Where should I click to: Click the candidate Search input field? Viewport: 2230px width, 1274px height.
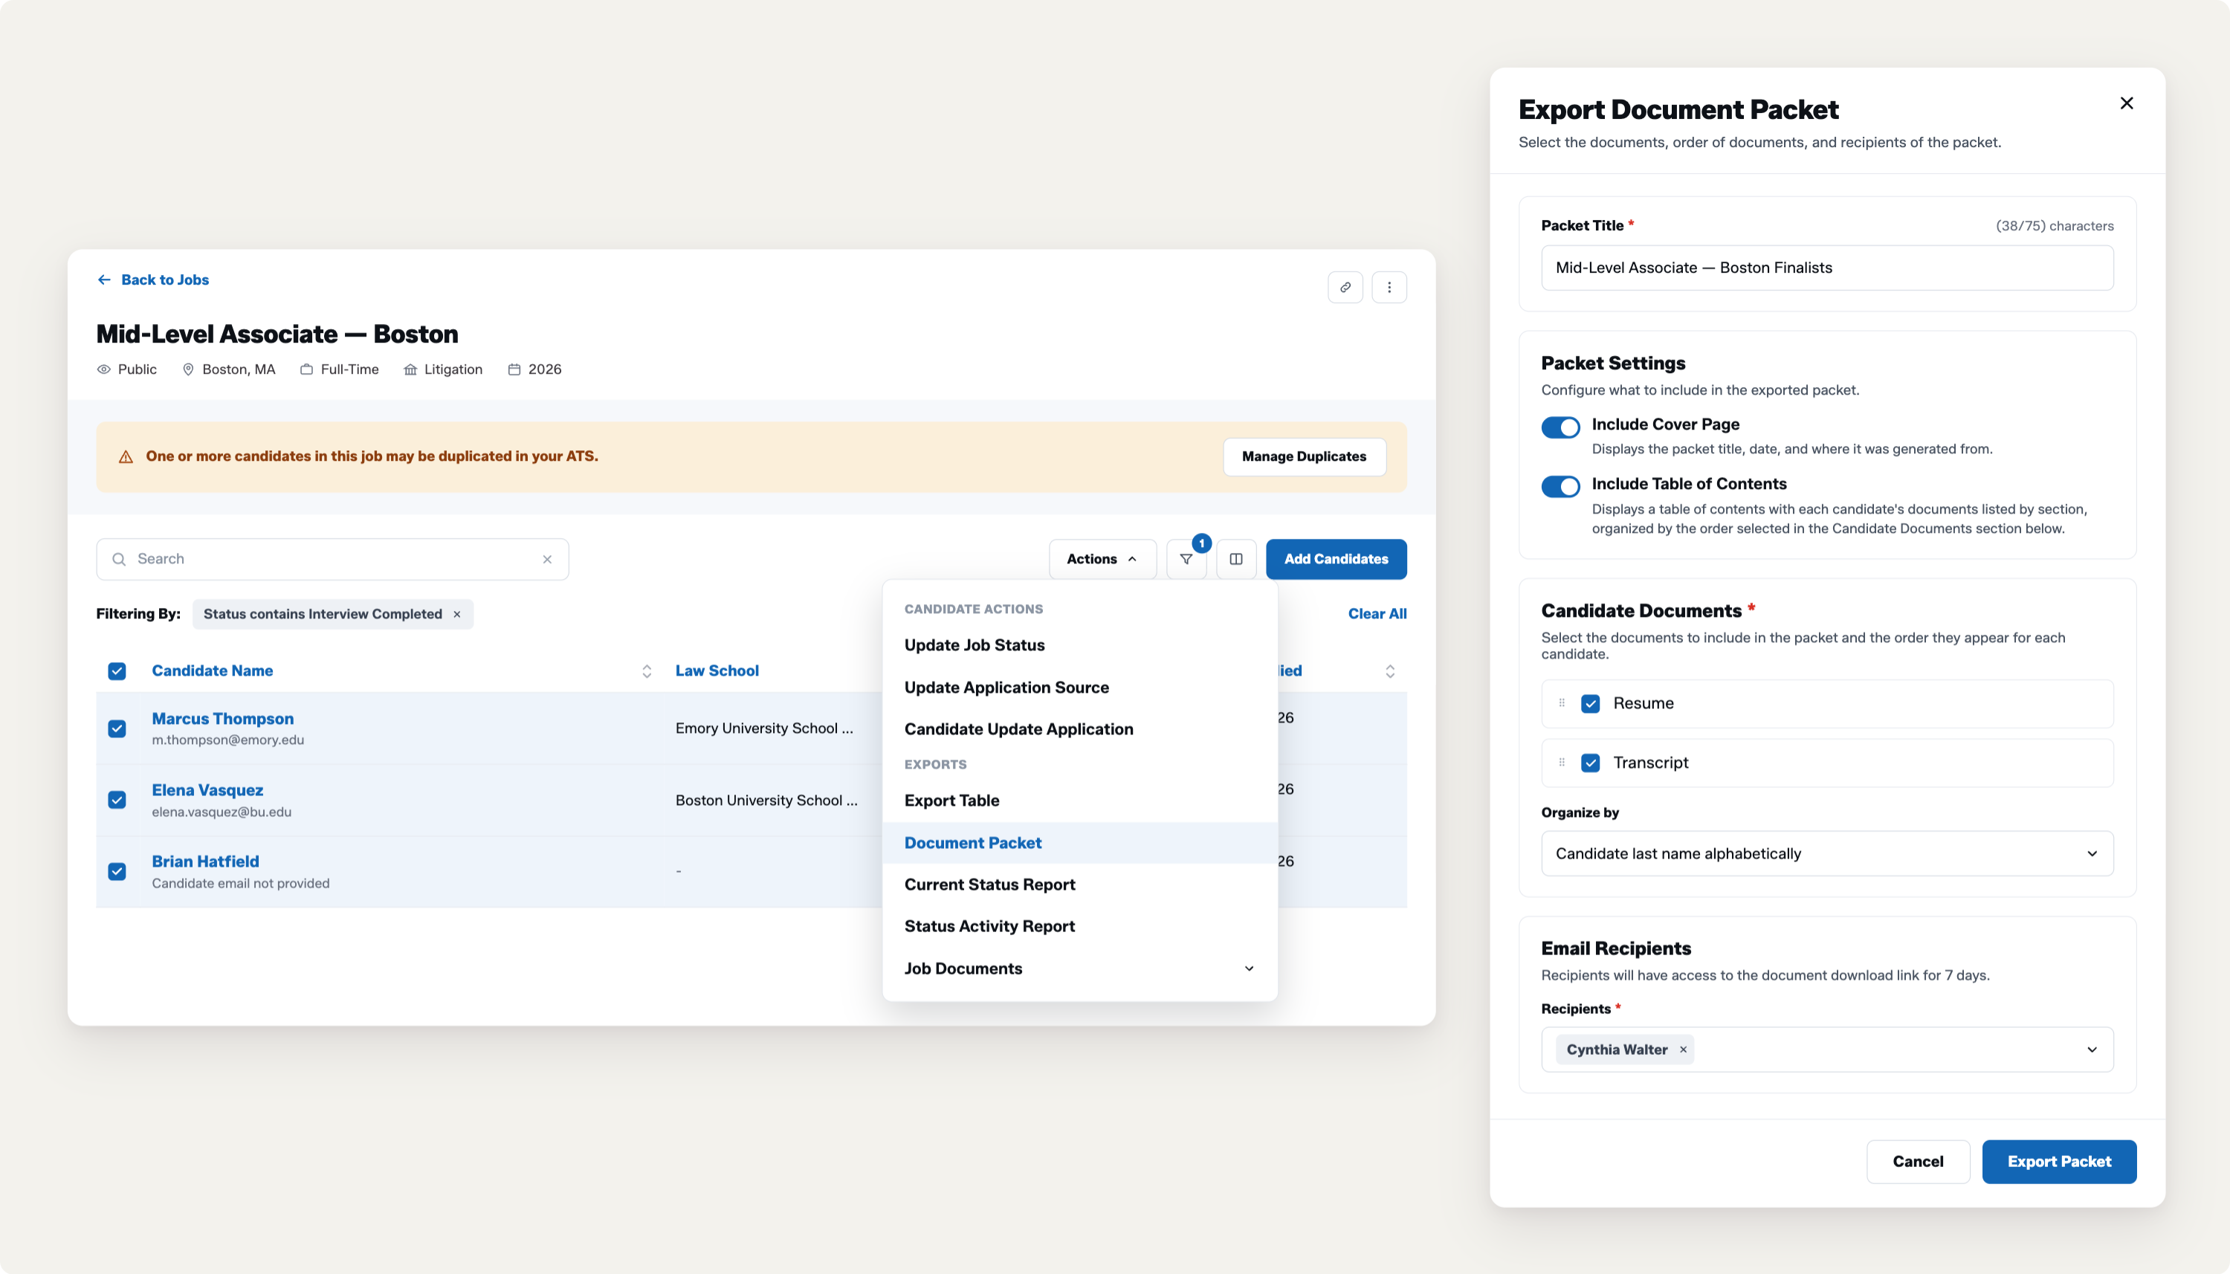pyautogui.click(x=332, y=559)
